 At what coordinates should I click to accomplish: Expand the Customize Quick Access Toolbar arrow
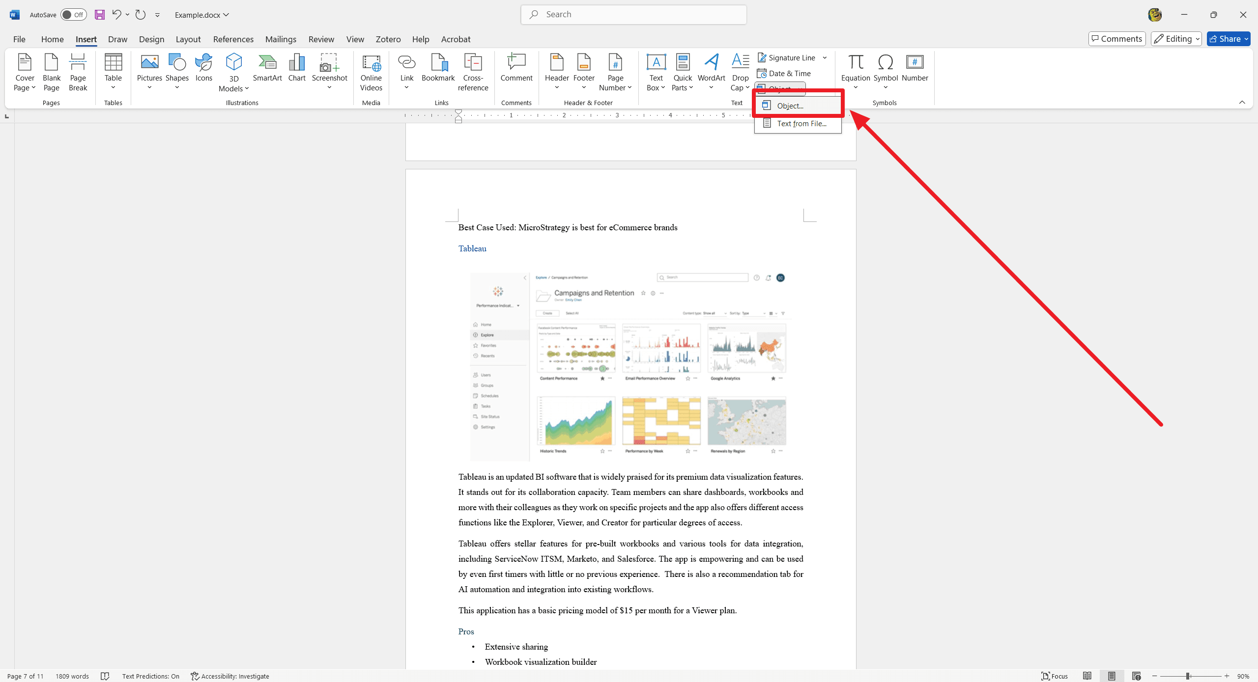tap(157, 15)
